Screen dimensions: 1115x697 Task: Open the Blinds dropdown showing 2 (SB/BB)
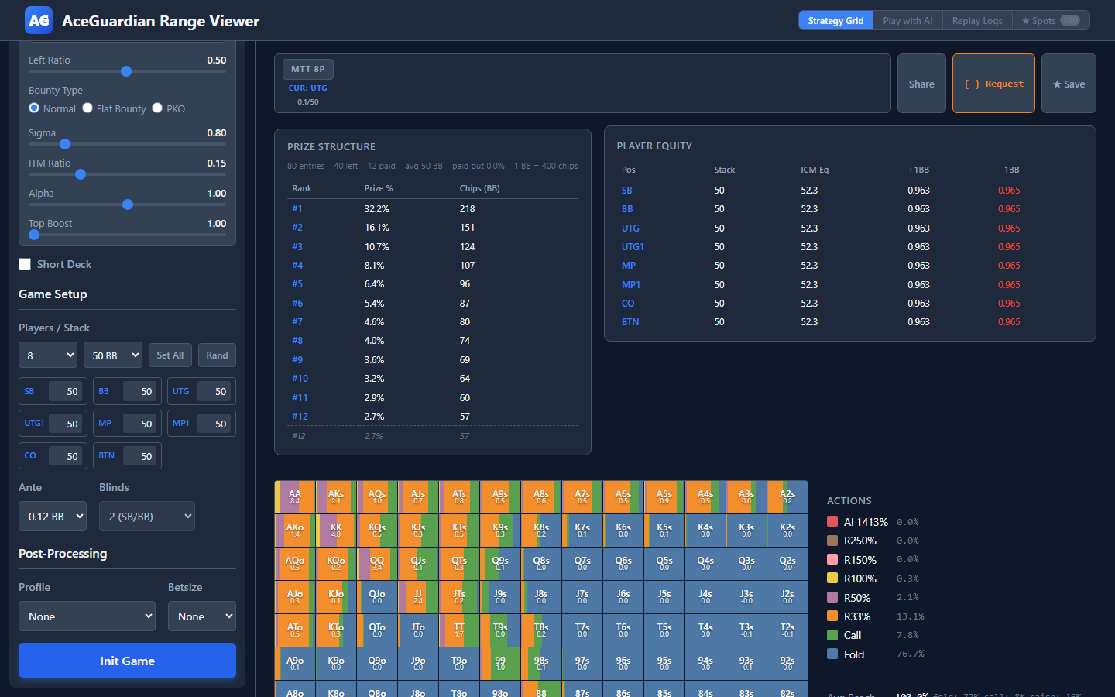coord(146,516)
